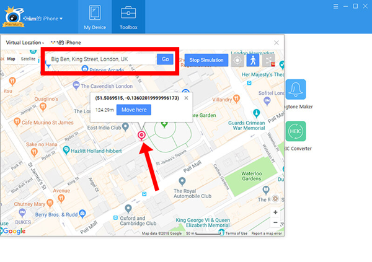The height and width of the screenshot is (262, 372).
Task: Click the Premium app logo
Action: tap(13, 17)
